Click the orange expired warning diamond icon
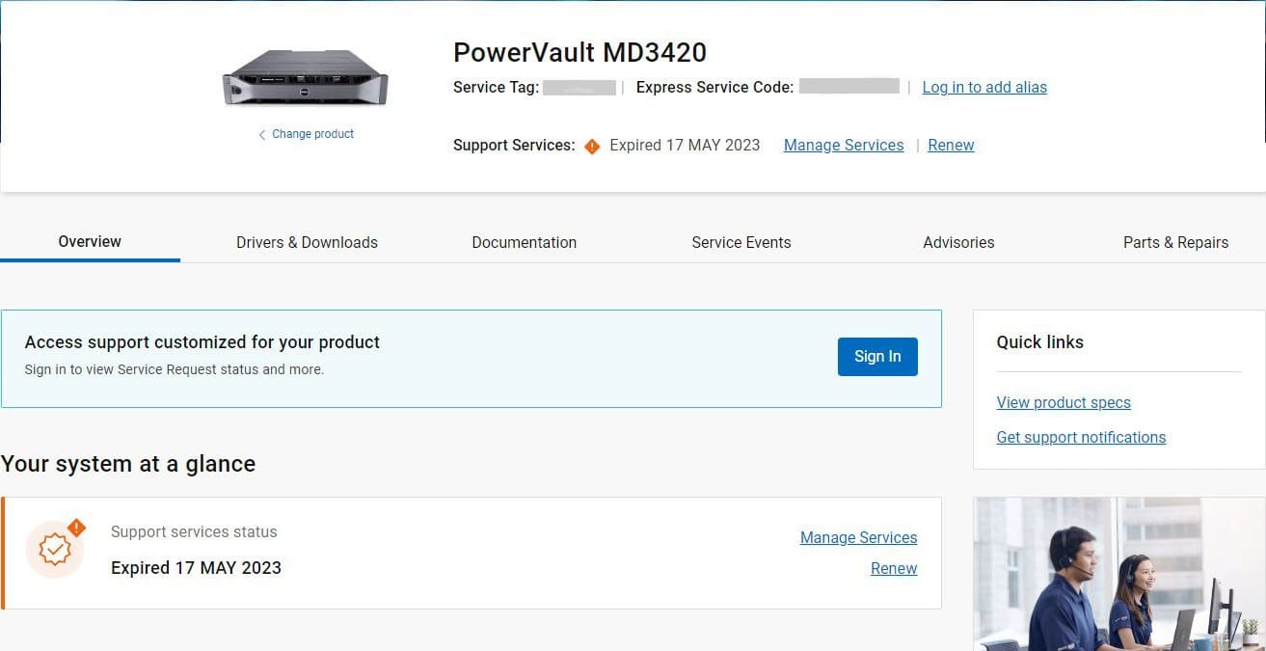The image size is (1266, 651). pyautogui.click(x=592, y=146)
